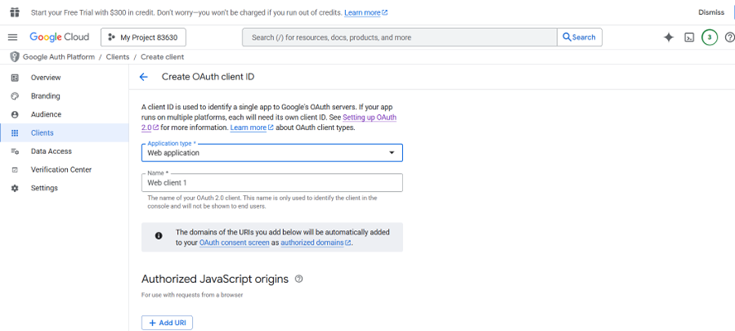Open Data Access in the sidebar
Screen dimensions: 735x331
tap(65, 151)
